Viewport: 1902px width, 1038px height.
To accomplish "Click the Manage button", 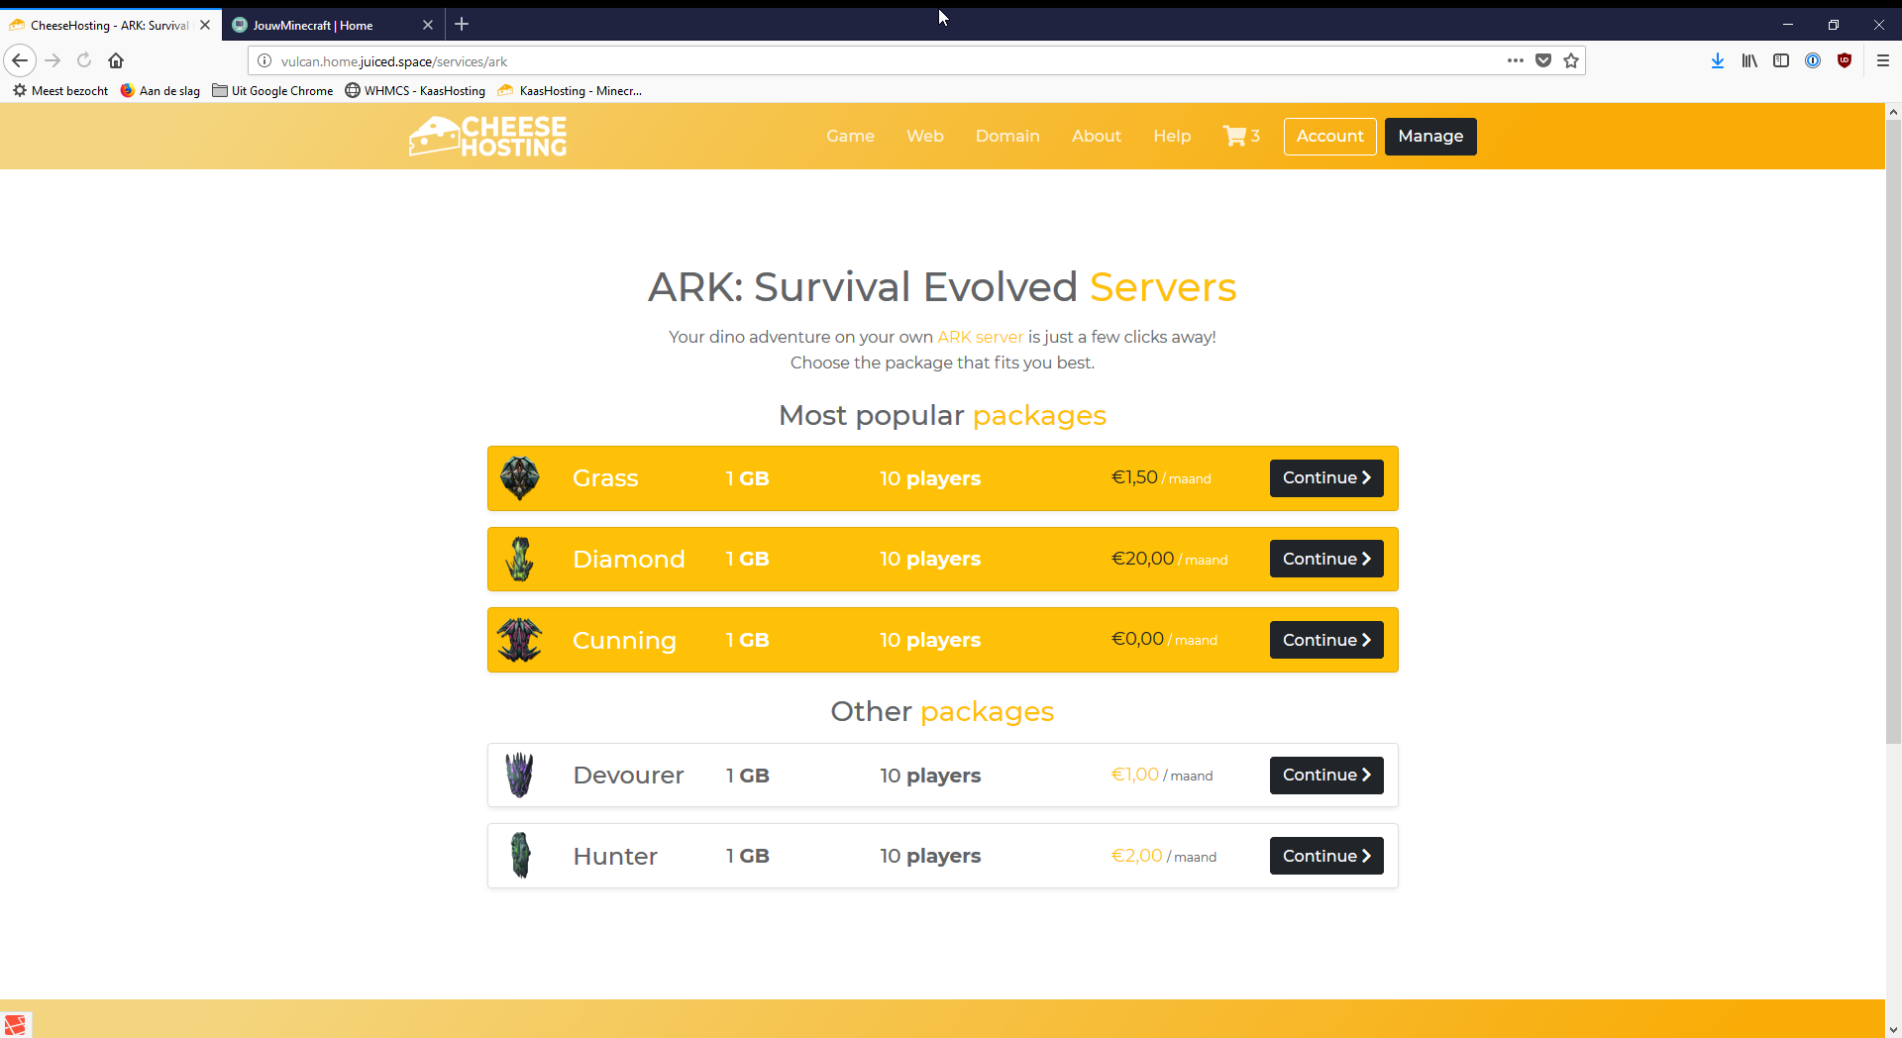I will 1429,136.
